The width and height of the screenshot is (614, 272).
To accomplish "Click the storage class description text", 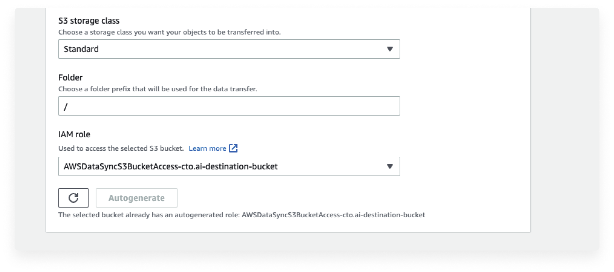I will click(x=169, y=32).
